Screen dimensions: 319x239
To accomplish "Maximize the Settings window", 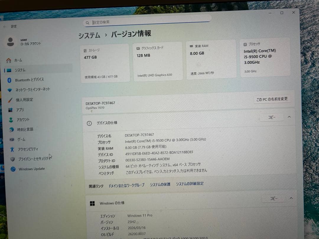I will coord(282,13).
